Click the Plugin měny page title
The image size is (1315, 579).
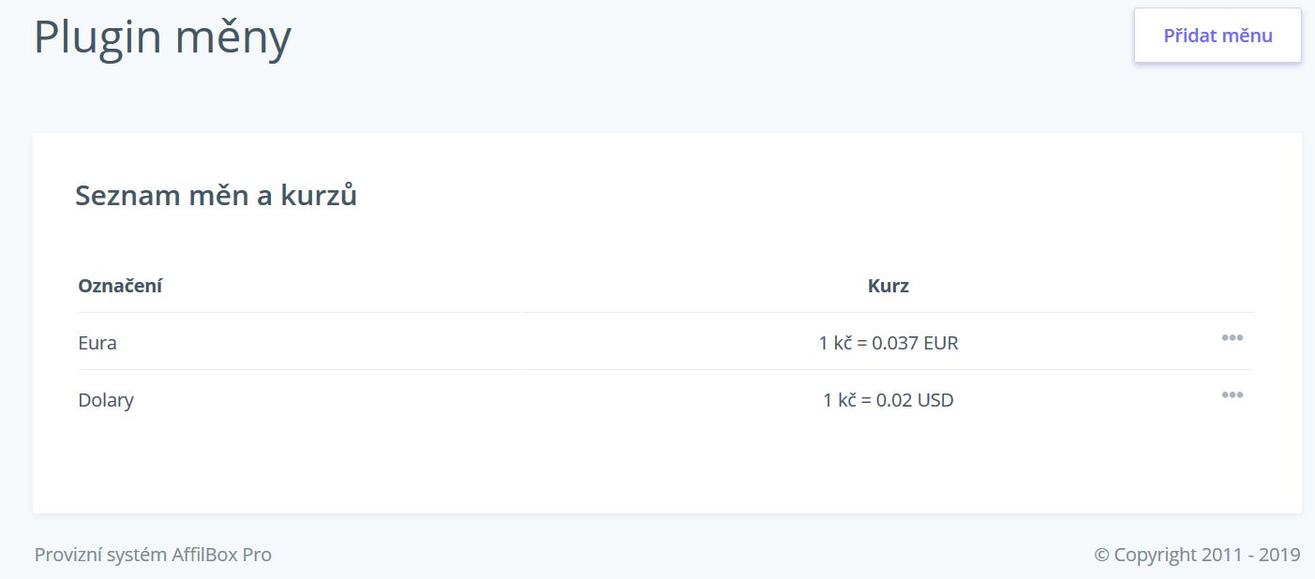[163, 38]
